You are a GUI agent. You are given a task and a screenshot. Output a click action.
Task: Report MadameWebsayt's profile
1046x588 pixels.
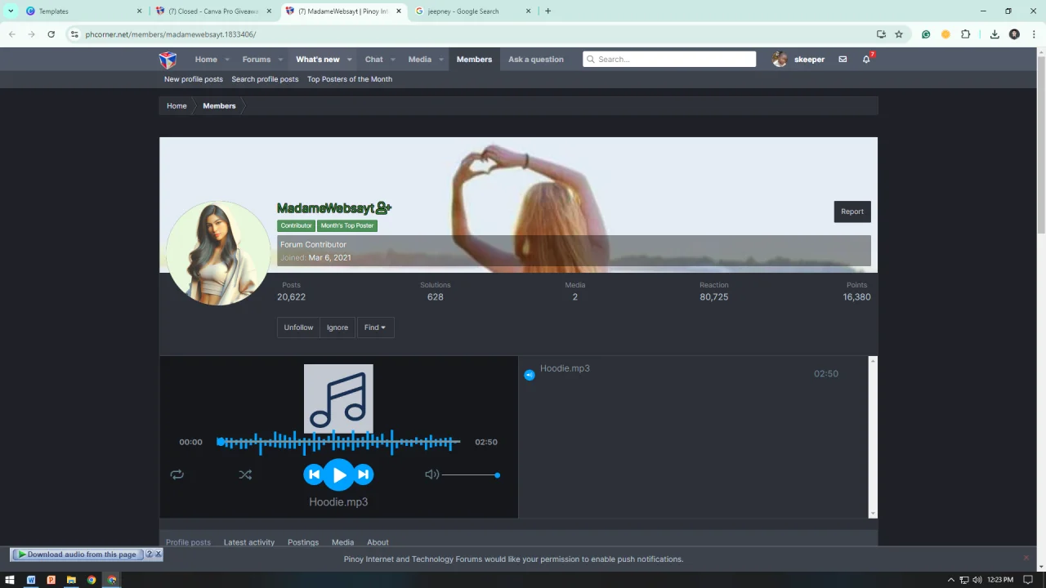(852, 212)
